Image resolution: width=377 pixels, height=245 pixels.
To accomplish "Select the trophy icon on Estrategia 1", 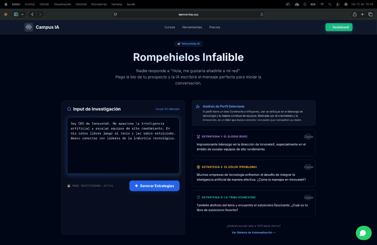I will 199,136.
